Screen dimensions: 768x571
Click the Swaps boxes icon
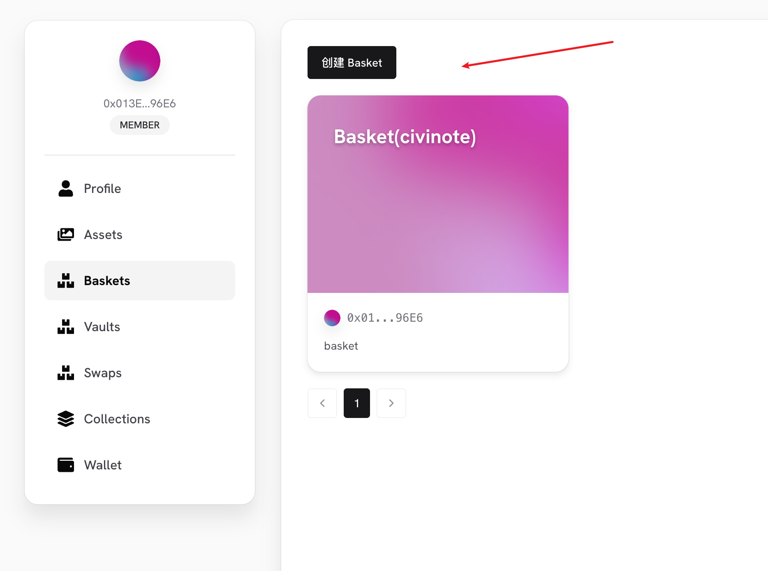(x=66, y=373)
